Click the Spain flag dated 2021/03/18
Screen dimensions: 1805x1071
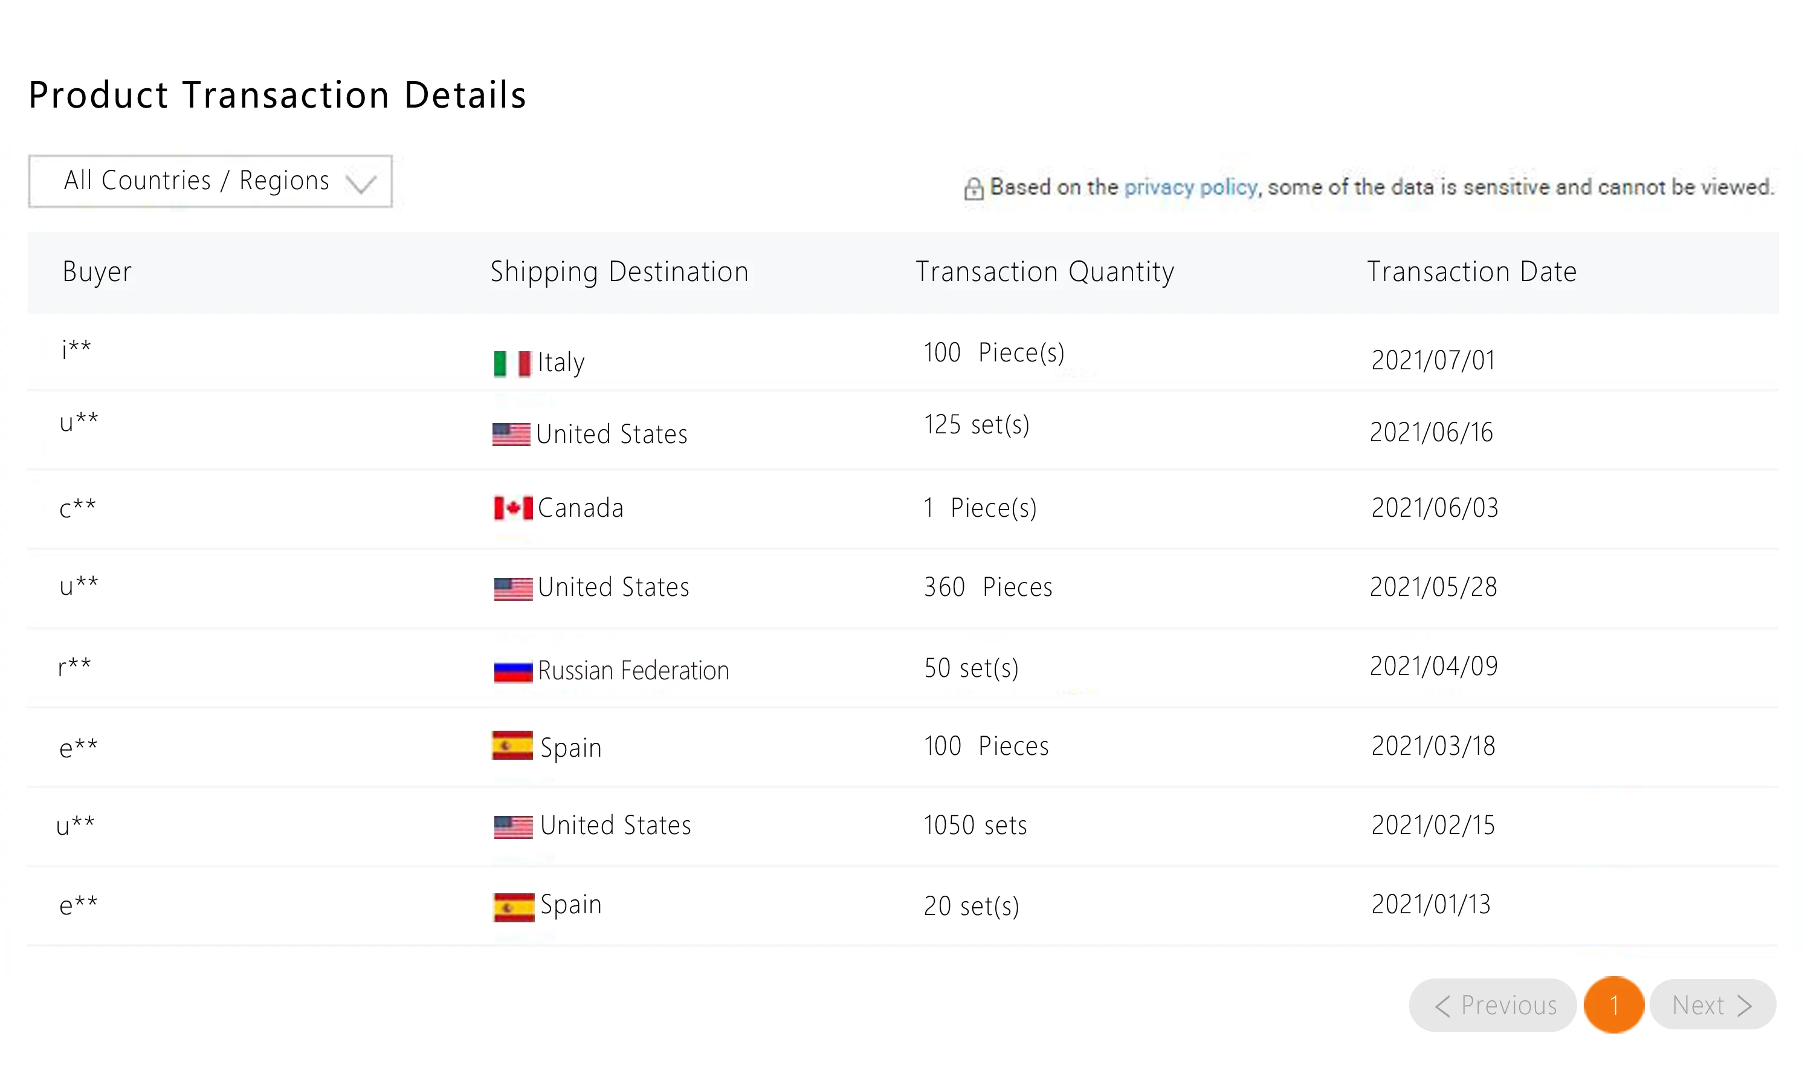[x=512, y=745]
